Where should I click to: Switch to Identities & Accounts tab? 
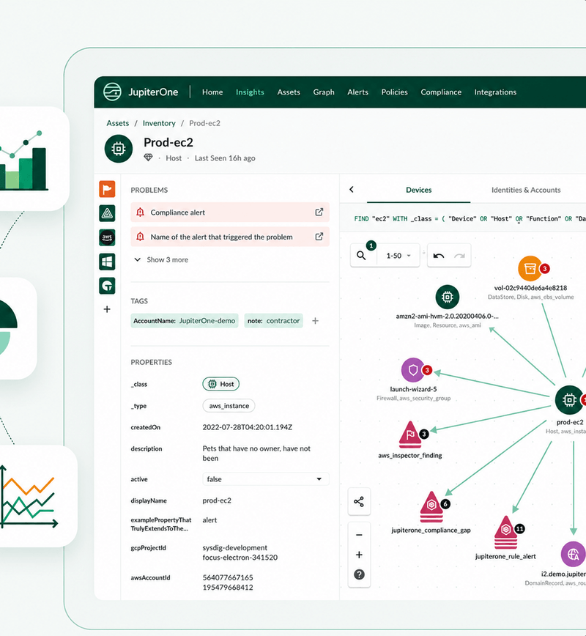[526, 190]
